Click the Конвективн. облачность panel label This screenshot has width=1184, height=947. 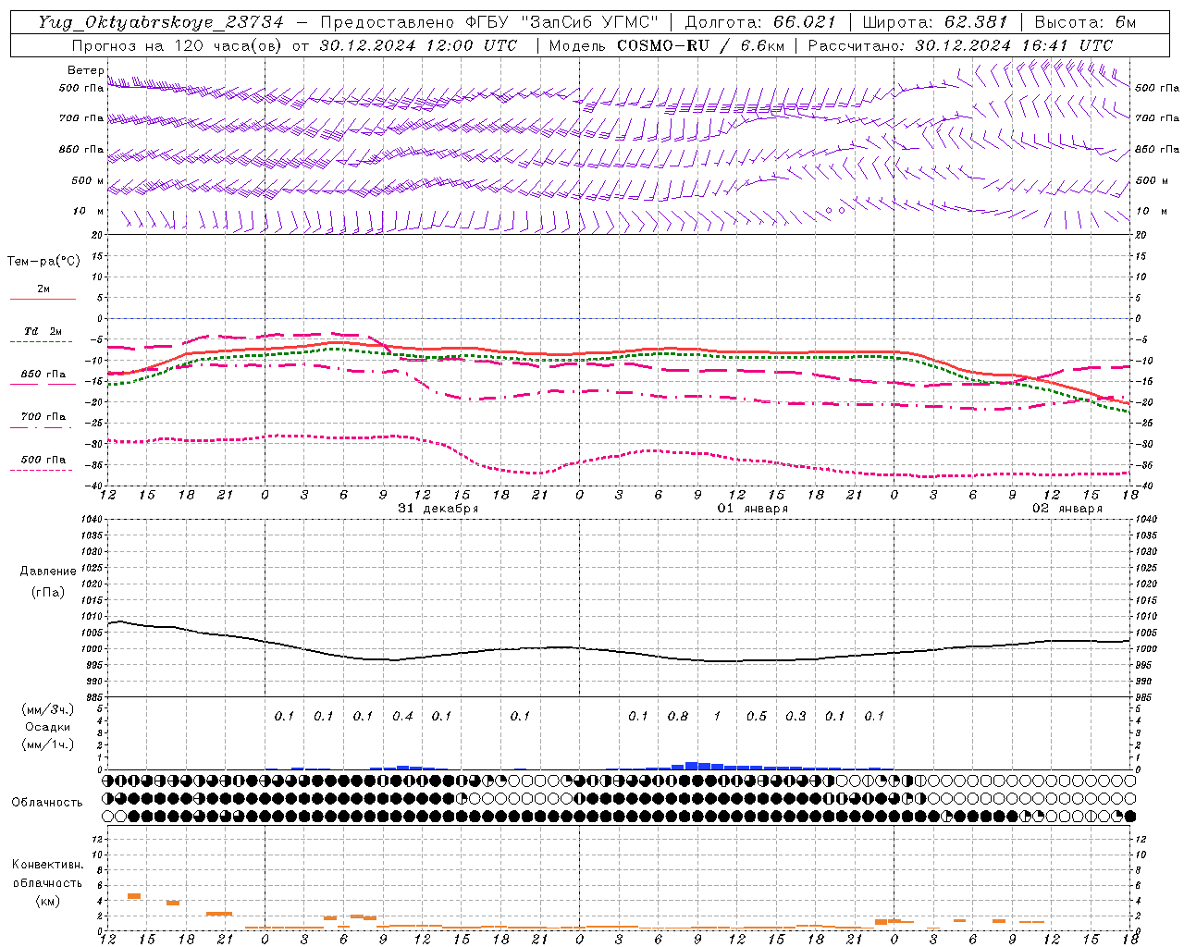pyautogui.click(x=47, y=874)
